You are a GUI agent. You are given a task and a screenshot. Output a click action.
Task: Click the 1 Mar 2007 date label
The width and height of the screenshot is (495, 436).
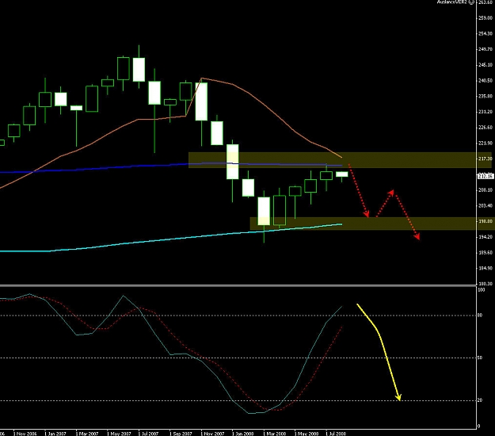coord(87,434)
